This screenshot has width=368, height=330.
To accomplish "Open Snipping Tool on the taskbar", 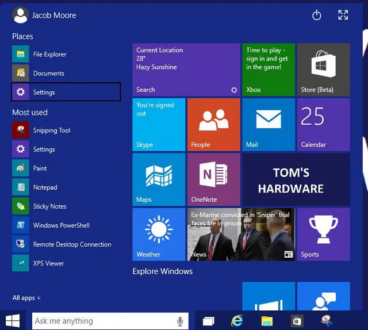I will pos(327,321).
